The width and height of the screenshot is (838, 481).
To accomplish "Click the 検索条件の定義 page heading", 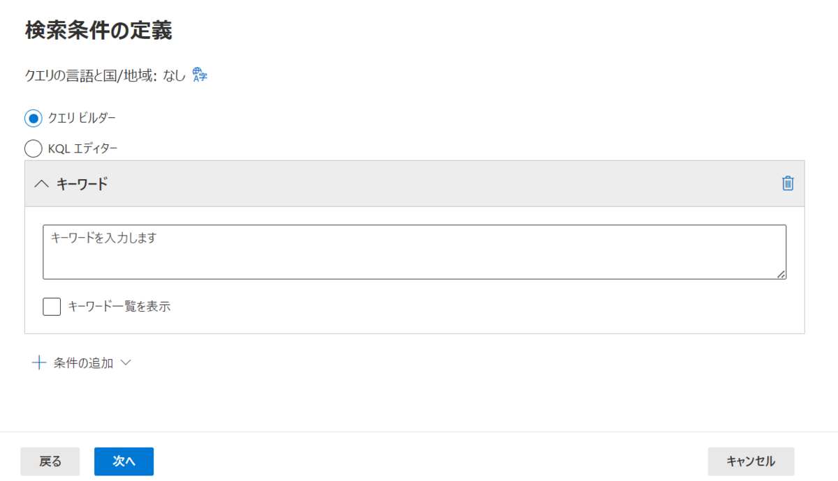I will pyautogui.click(x=98, y=30).
